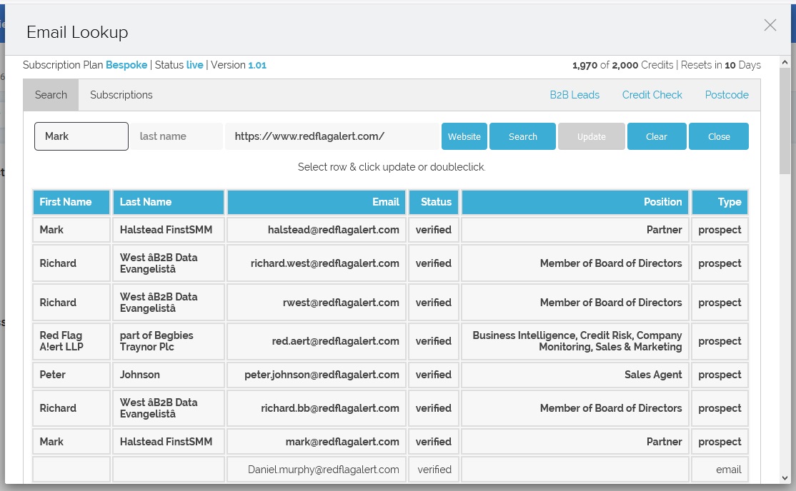Click the vertical scrollbar thumb
This screenshot has height=491, width=796.
(x=785, y=121)
